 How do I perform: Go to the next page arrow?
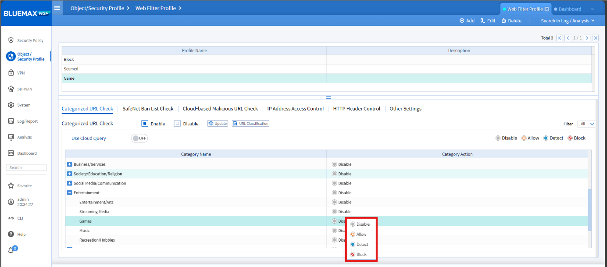[587, 38]
